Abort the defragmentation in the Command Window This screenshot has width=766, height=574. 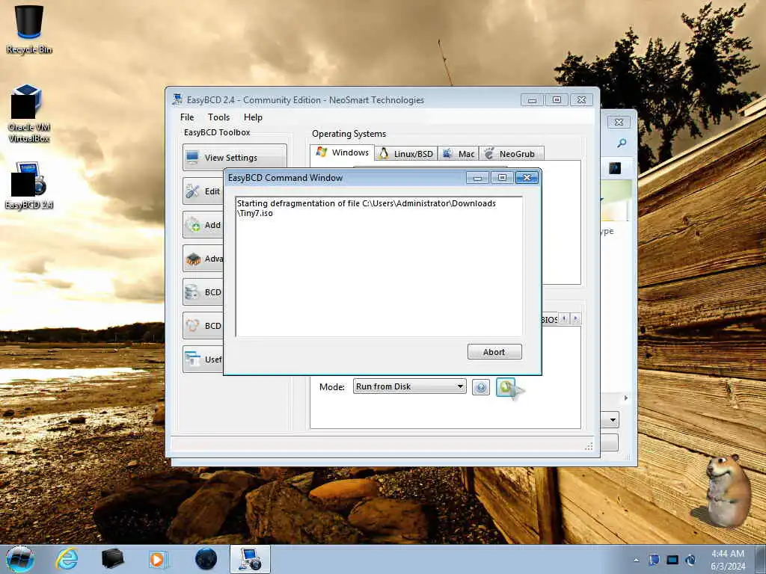click(494, 352)
